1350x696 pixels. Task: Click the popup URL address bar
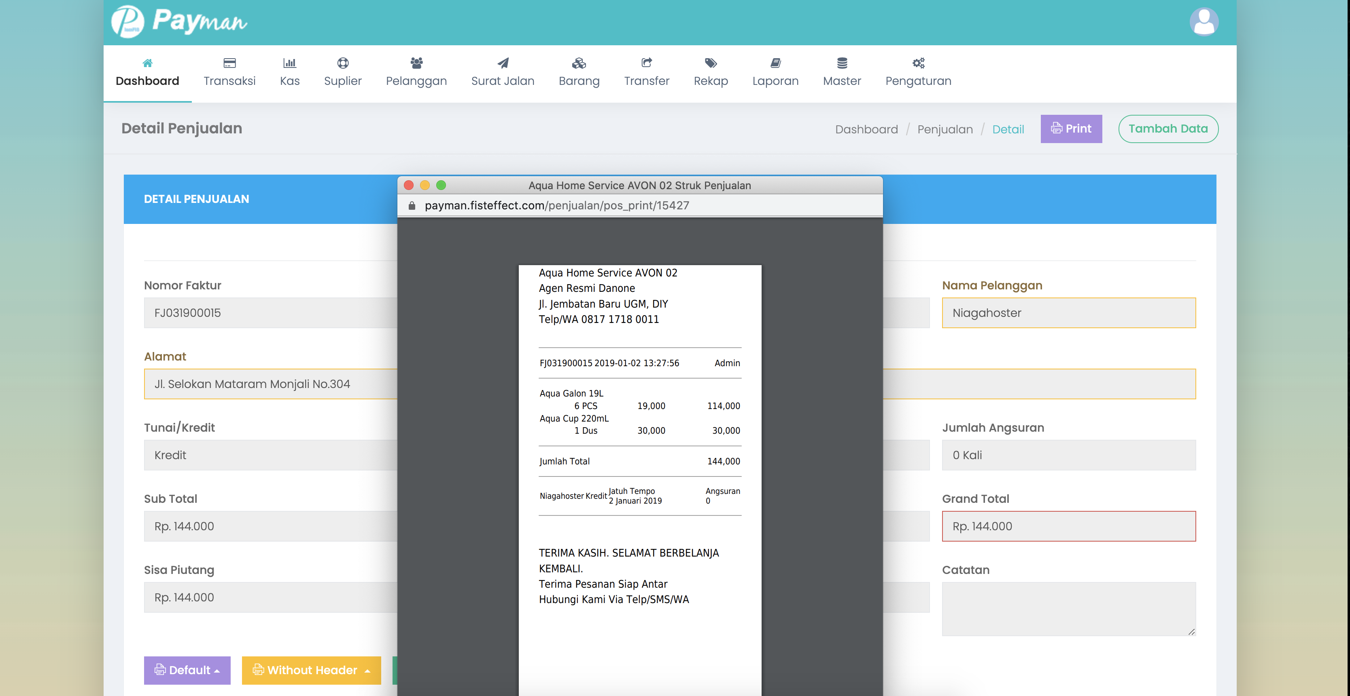tap(556, 206)
